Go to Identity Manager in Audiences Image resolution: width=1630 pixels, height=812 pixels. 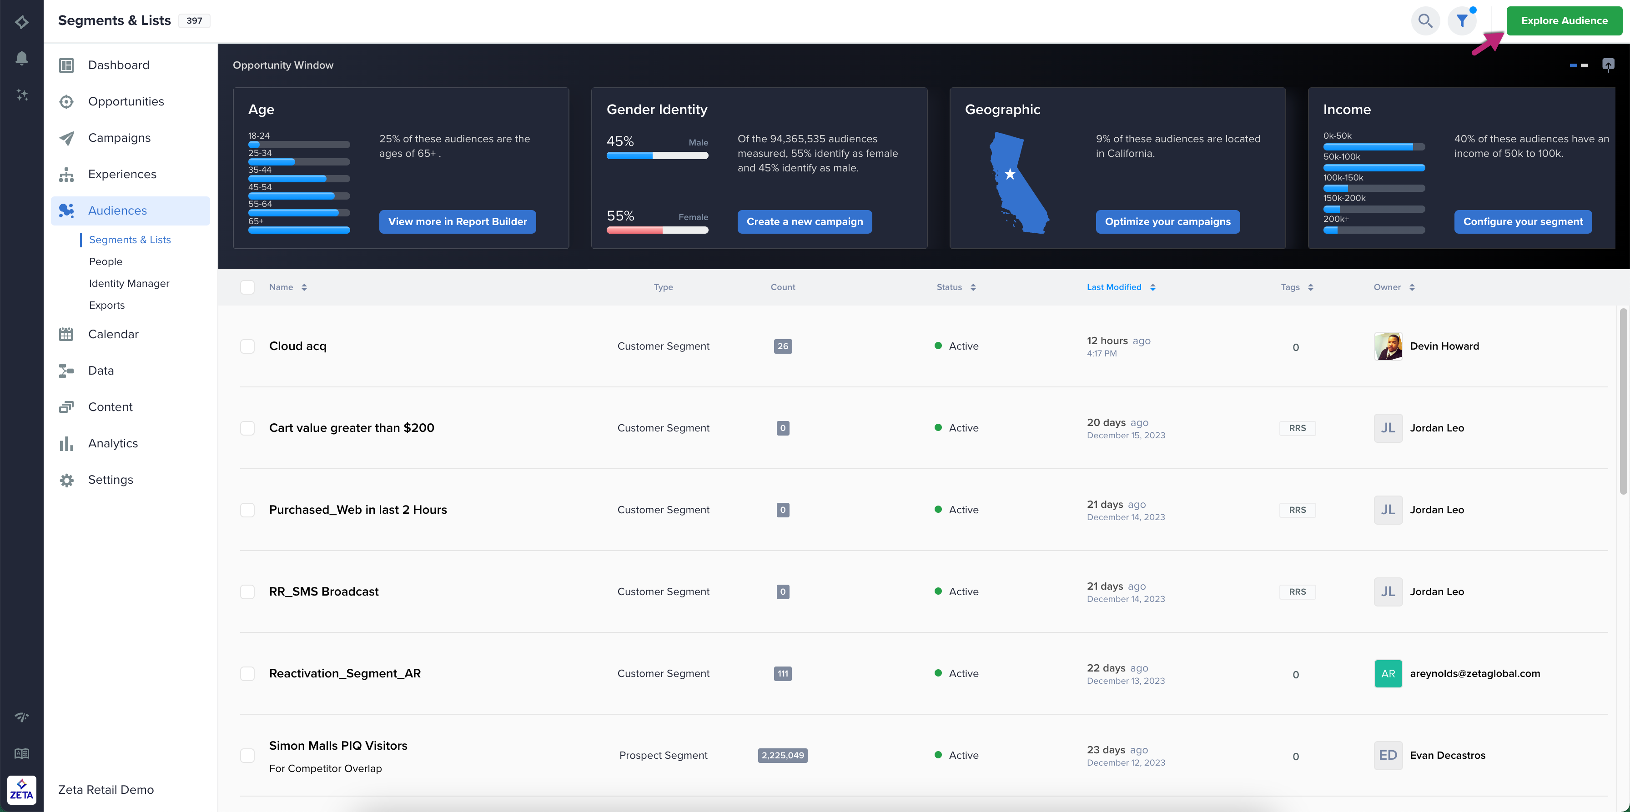pos(129,283)
